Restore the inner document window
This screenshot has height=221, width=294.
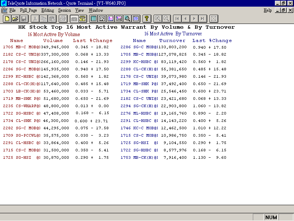click(283, 10)
